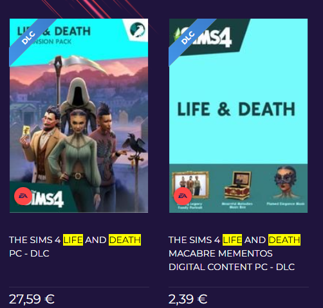Click the family portrait item image
The width and height of the screenshot is (323, 308).
coord(190,185)
